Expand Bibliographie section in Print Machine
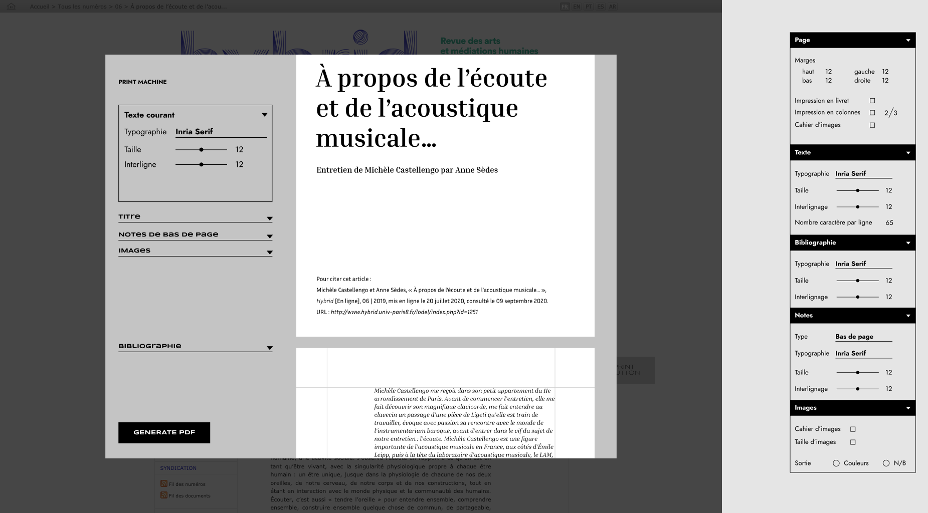Image resolution: width=928 pixels, height=513 pixels. coord(269,348)
